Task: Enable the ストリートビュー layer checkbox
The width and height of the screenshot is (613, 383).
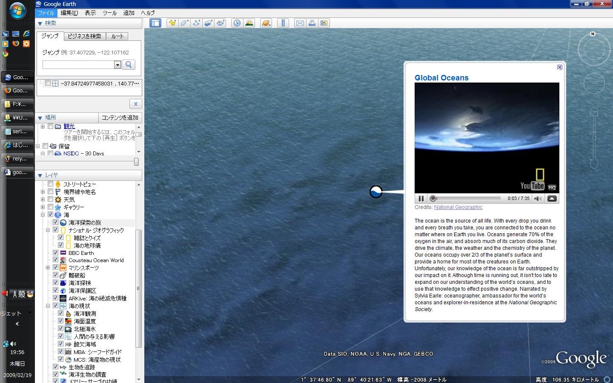Action: 50,184
